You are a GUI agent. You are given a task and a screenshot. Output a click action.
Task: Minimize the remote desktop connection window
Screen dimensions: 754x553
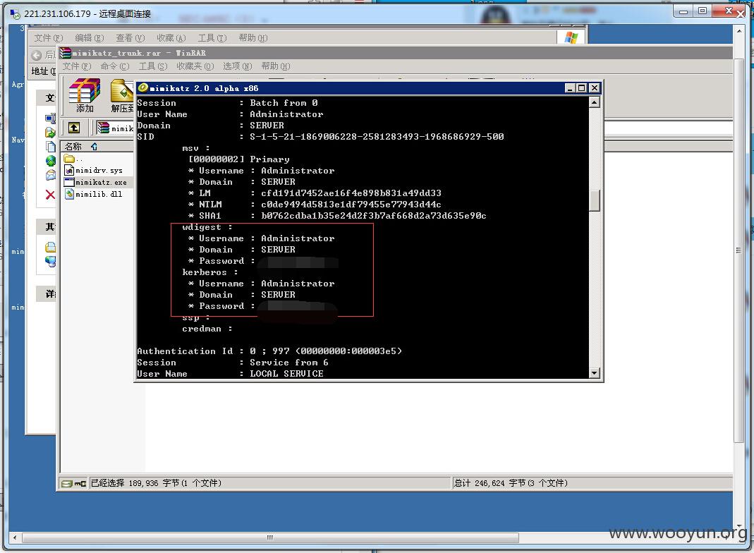pyautogui.click(x=683, y=11)
